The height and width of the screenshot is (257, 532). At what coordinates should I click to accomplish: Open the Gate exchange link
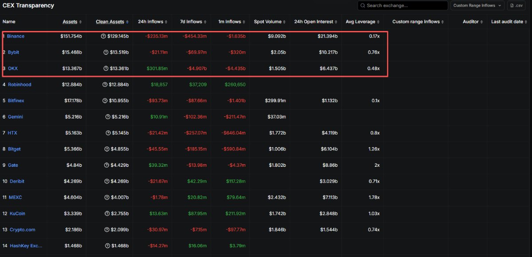coord(13,165)
